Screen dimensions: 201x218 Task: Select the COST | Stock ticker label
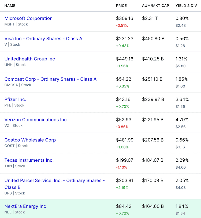coord(16,146)
